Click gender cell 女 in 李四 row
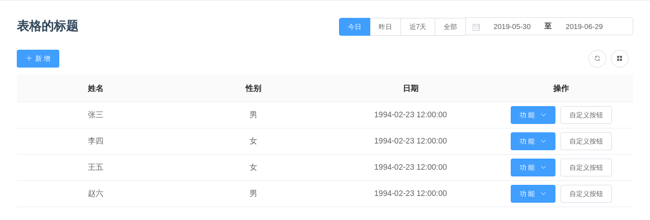Screen dimensions: 650x220 (253, 141)
